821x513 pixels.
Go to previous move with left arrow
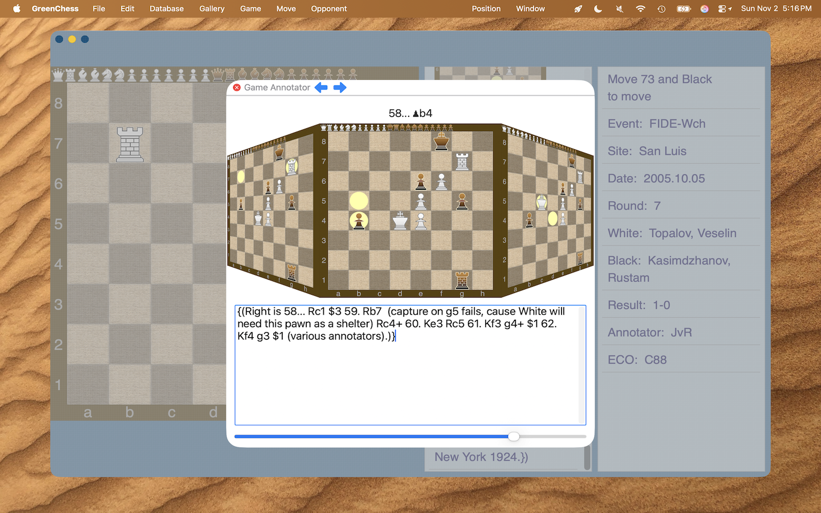click(x=322, y=87)
